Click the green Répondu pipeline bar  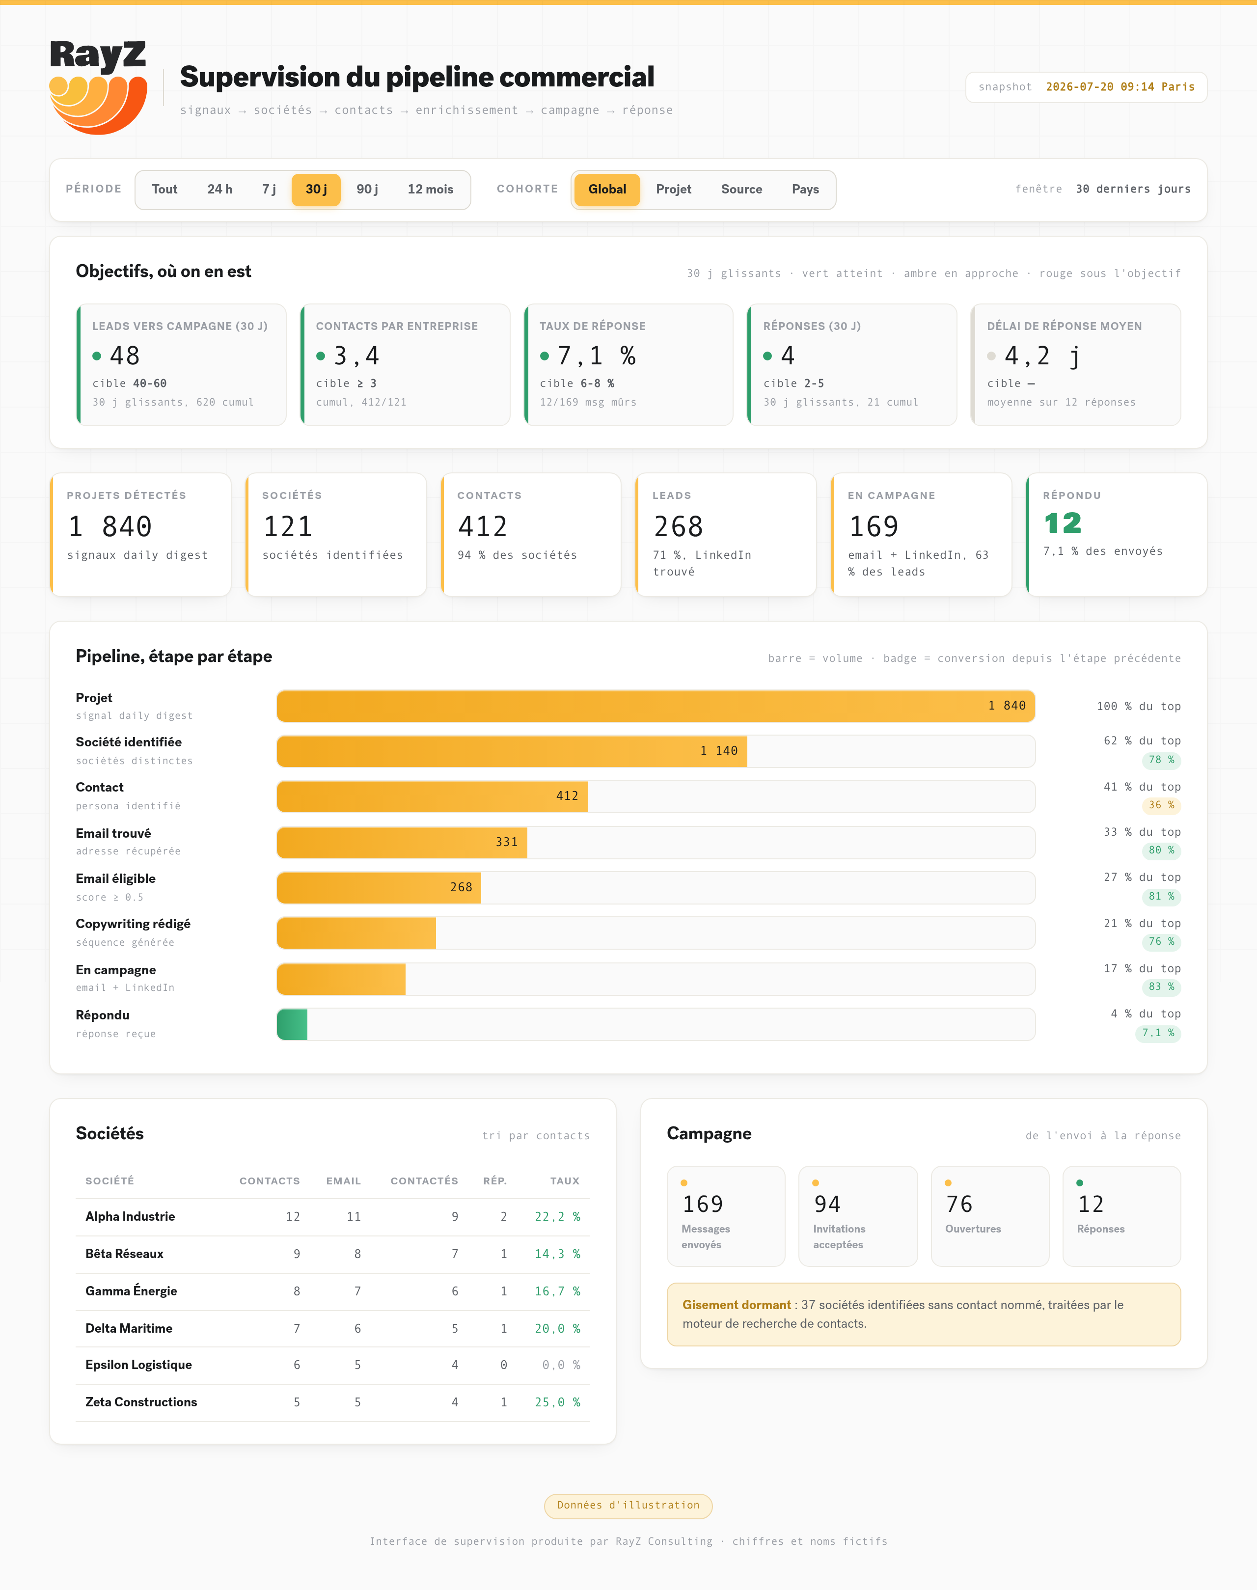(x=292, y=1024)
